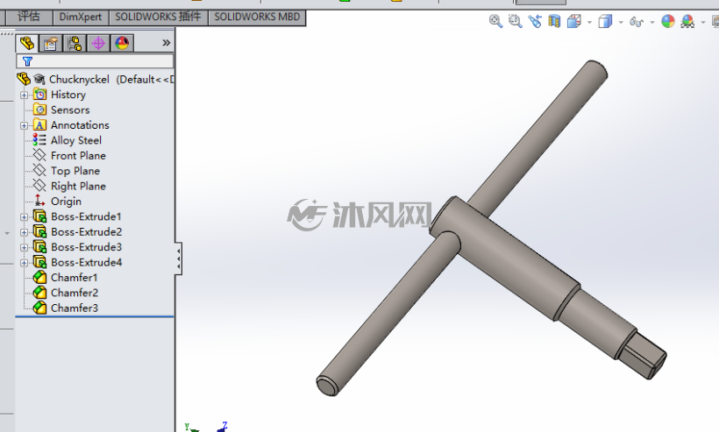Click the feature tree filter field
Image resolution: width=719 pixels, height=432 pixels.
coord(95,61)
